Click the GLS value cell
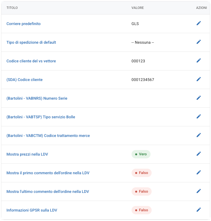The image size is (211, 221). pos(135,24)
